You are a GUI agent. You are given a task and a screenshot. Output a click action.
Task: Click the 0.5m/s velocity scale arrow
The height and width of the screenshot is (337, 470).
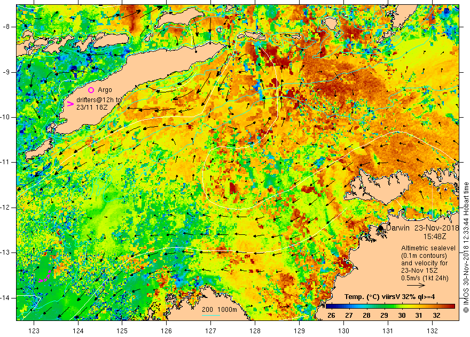pyautogui.click(x=416, y=286)
